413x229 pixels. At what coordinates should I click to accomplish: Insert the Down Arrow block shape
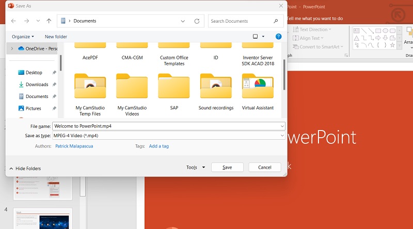tap(385, 38)
